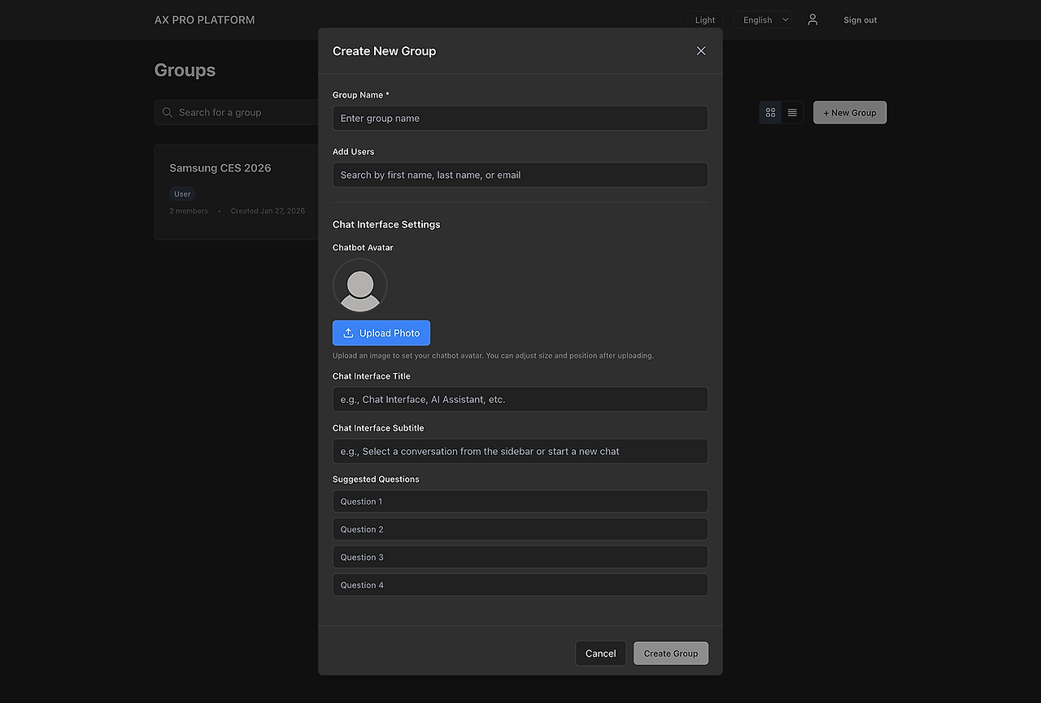Switch to list view layout

click(x=792, y=112)
